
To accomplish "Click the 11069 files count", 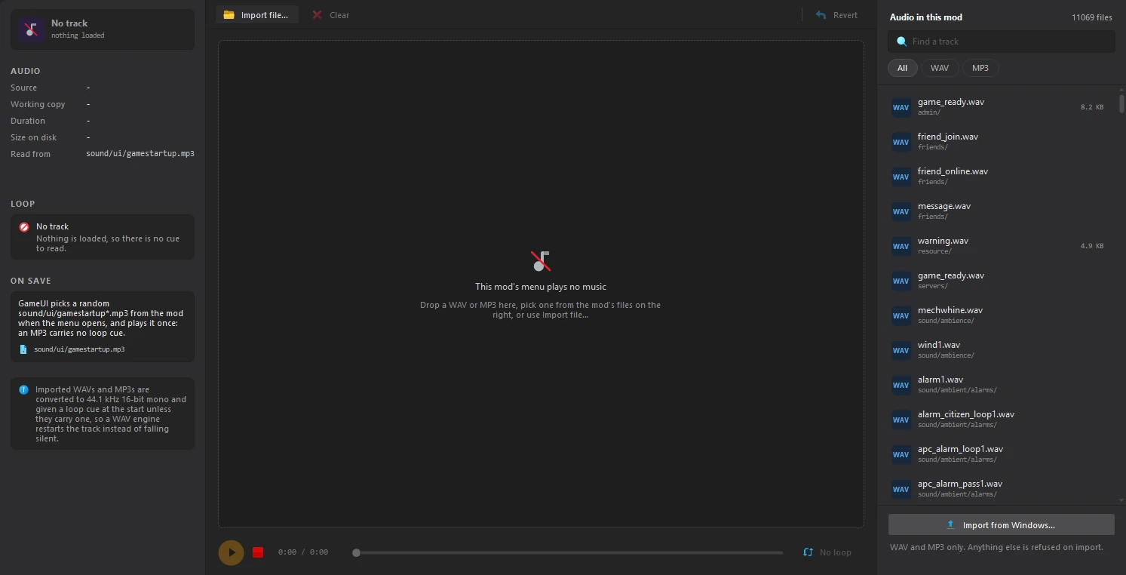I will point(1091,17).
